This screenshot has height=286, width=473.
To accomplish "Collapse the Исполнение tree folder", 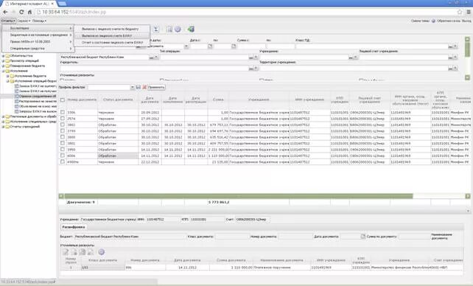I will (x=4, y=71).
